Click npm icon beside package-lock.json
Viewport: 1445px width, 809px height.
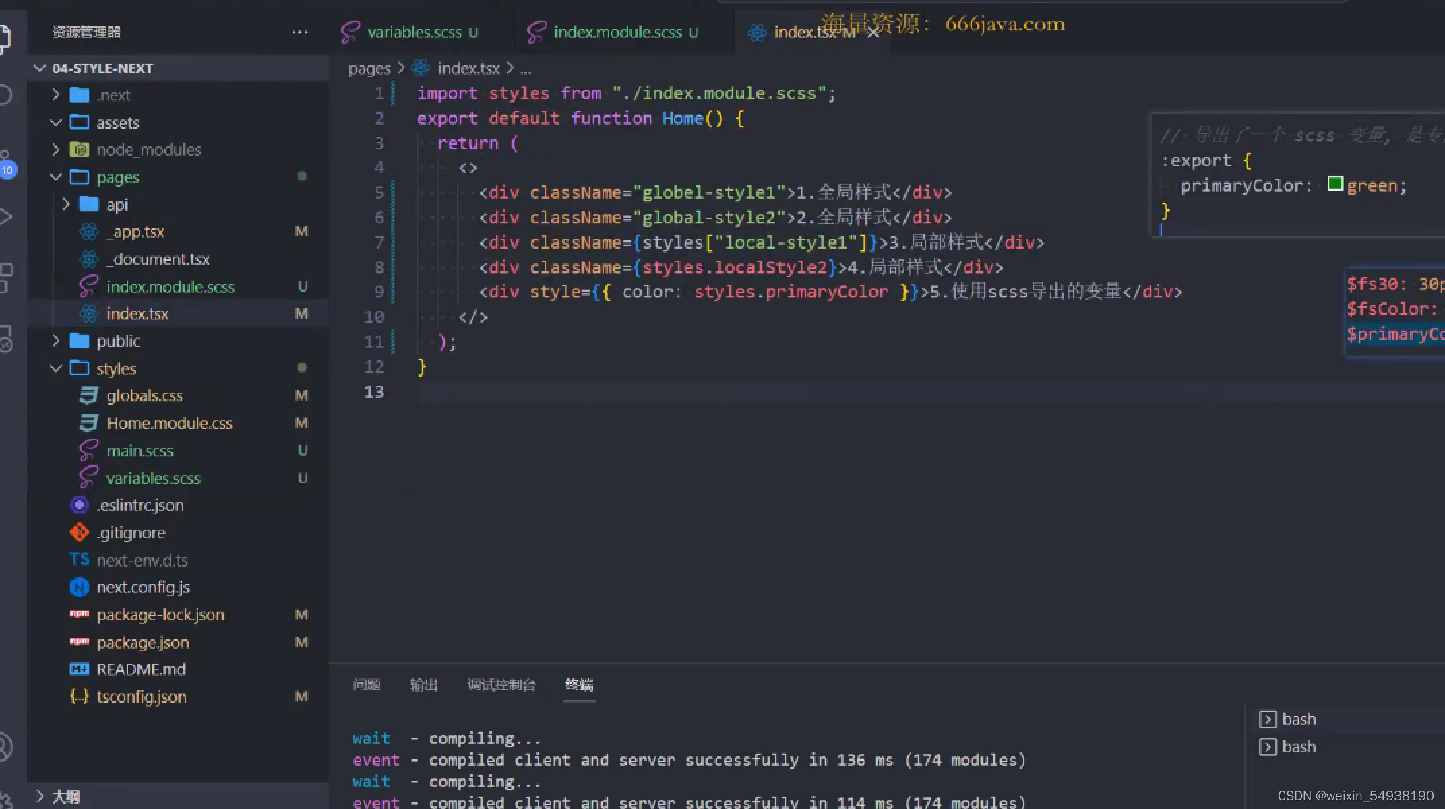[x=80, y=614]
